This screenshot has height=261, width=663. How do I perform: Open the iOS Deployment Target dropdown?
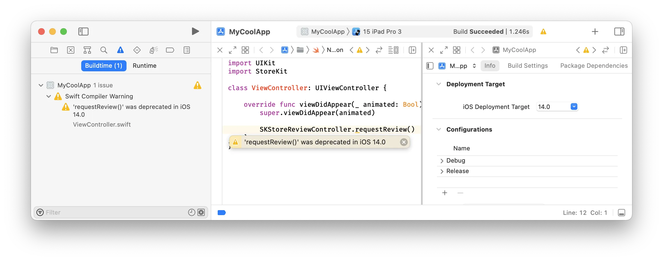click(x=574, y=106)
